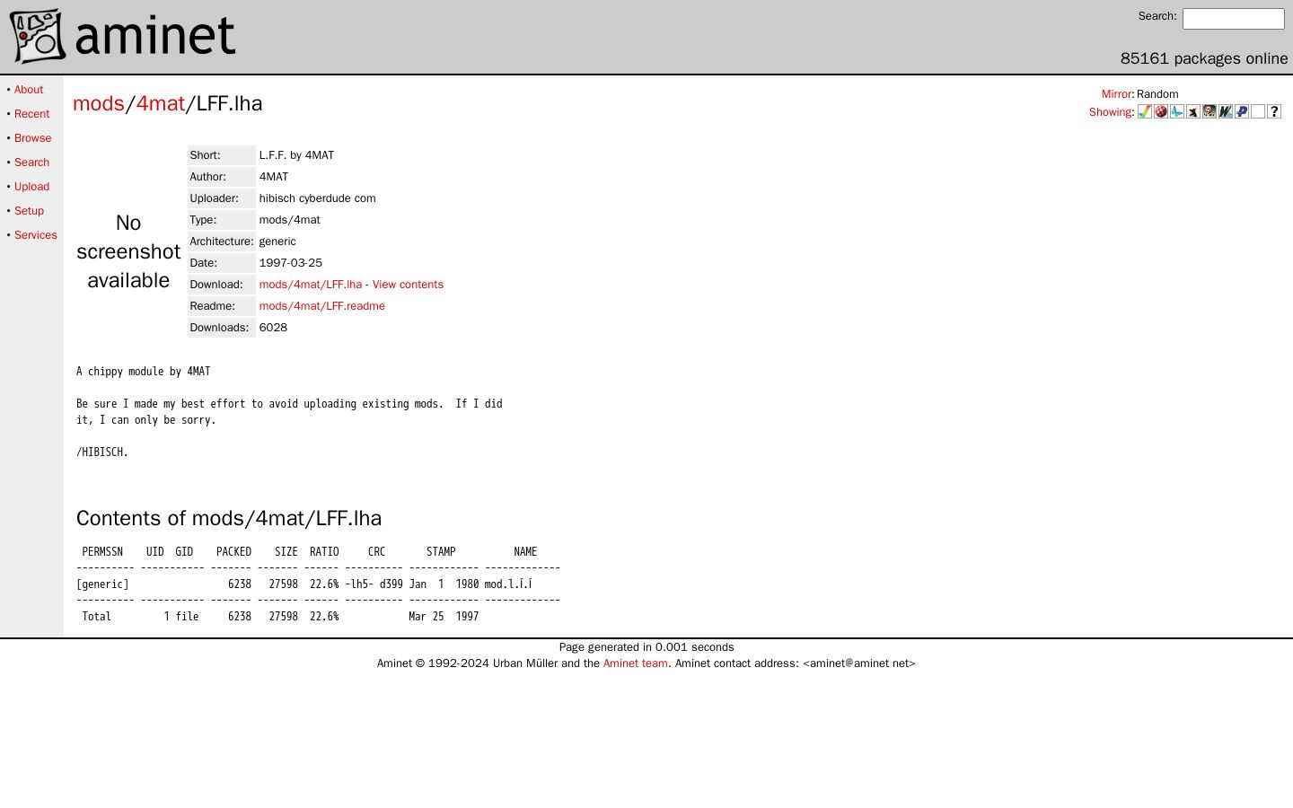
Task: Download mods/4mat/LFF.lha archive
Action: (311, 285)
